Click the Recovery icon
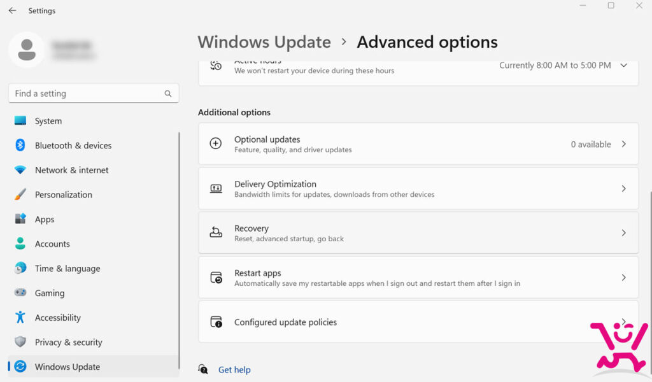The image size is (652, 382). tap(216, 232)
